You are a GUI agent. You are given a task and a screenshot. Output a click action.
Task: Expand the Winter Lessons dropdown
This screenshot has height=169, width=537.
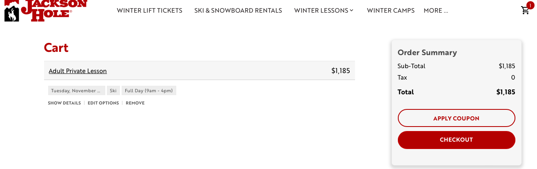click(324, 11)
